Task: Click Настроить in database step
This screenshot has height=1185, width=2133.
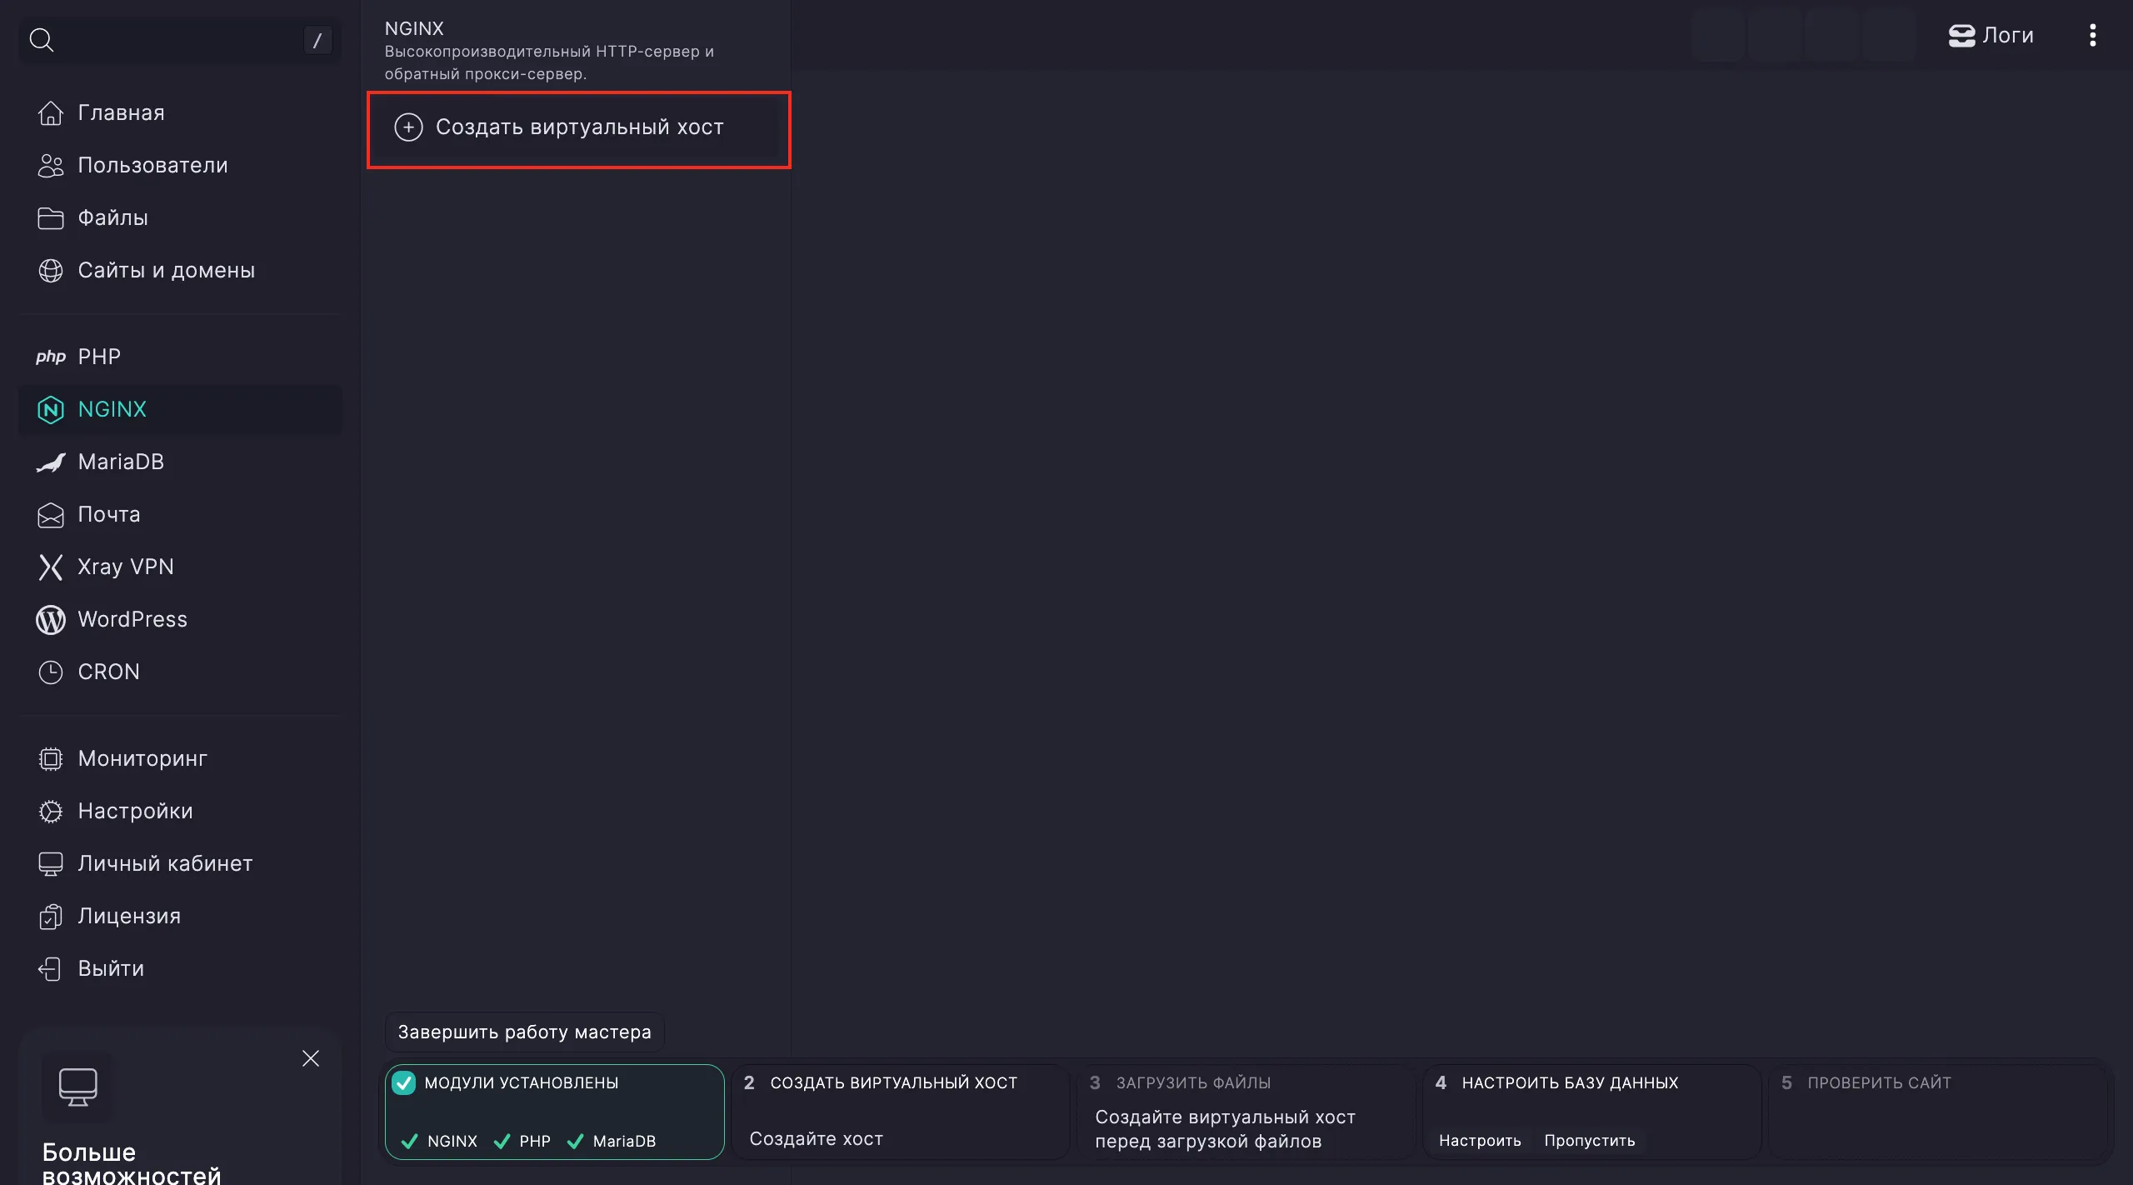Action: click(x=1480, y=1141)
